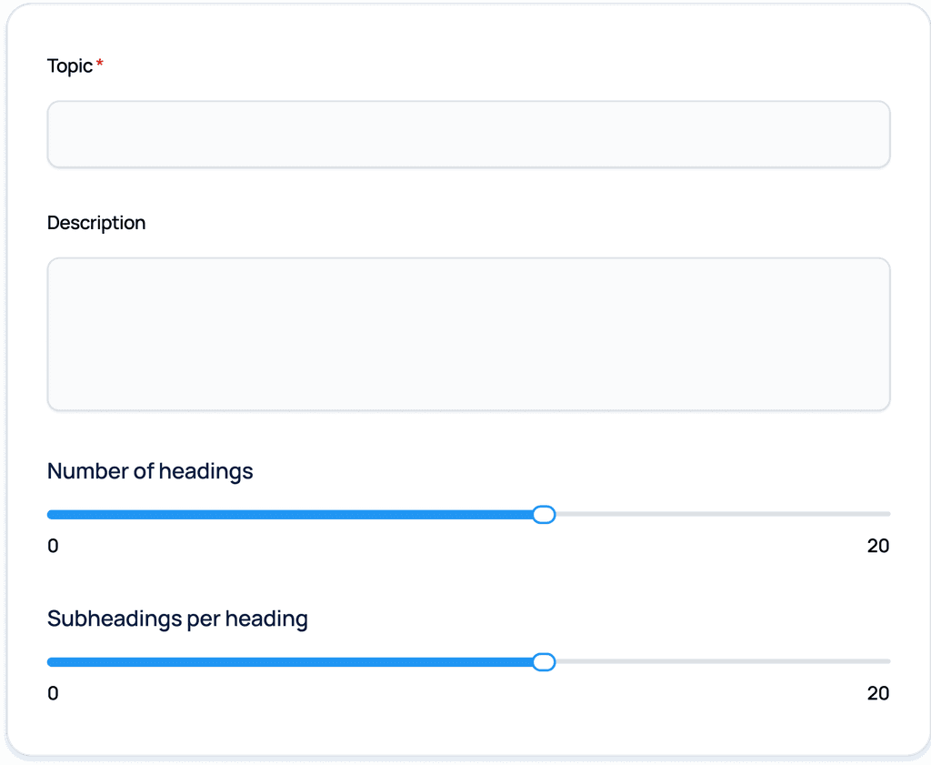Viewport: 931px width, 765px height.
Task: Click far right end of Subheadings per heading slider
Action: pyautogui.click(x=887, y=662)
